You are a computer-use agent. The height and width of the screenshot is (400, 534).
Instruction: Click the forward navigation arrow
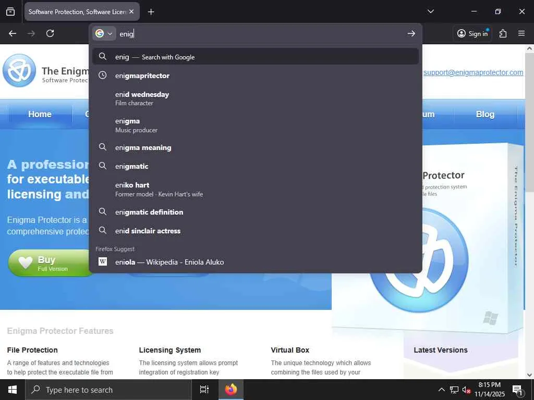pyautogui.click(x=31, y=33)
